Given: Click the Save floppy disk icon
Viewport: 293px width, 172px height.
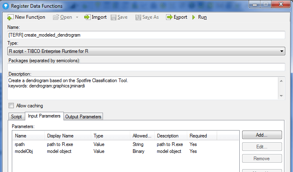Looking at the screenshot, I should coord(114,17).
